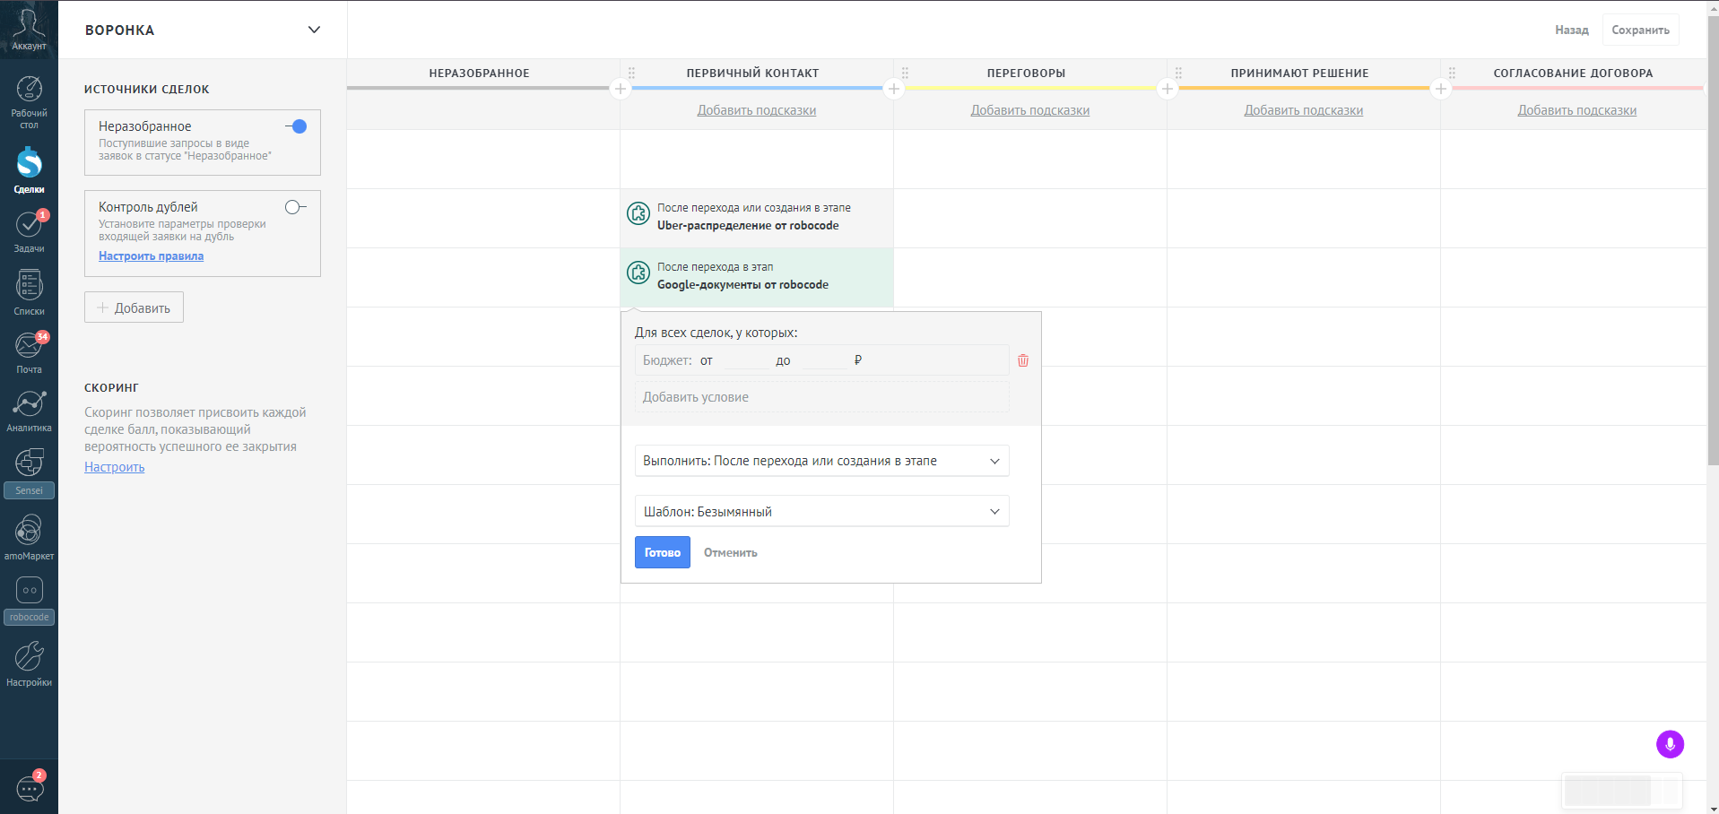This screenshot has width=1719, height=814.
Task: Click the Готово button
Action: [x=663, y=552]
